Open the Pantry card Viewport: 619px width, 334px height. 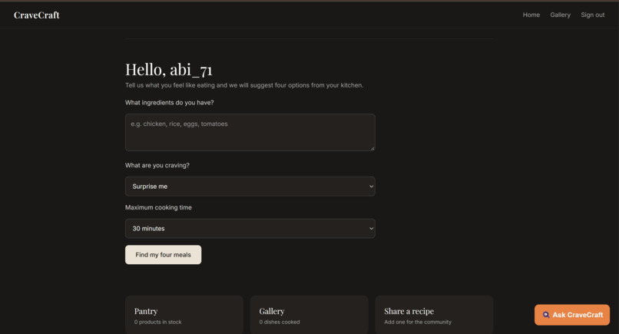[x=184, y=315]
